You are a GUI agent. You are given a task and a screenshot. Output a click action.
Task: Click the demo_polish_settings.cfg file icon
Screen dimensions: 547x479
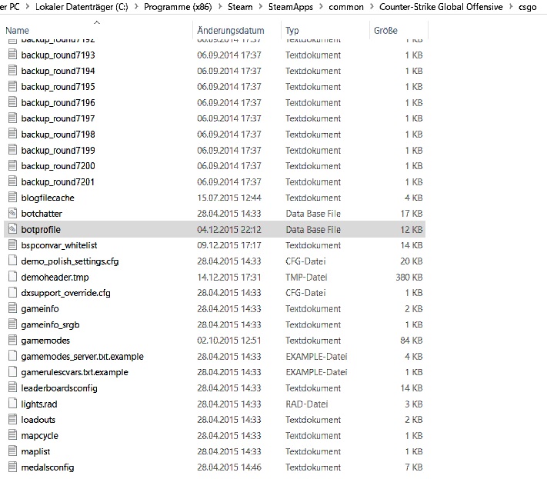12,261
